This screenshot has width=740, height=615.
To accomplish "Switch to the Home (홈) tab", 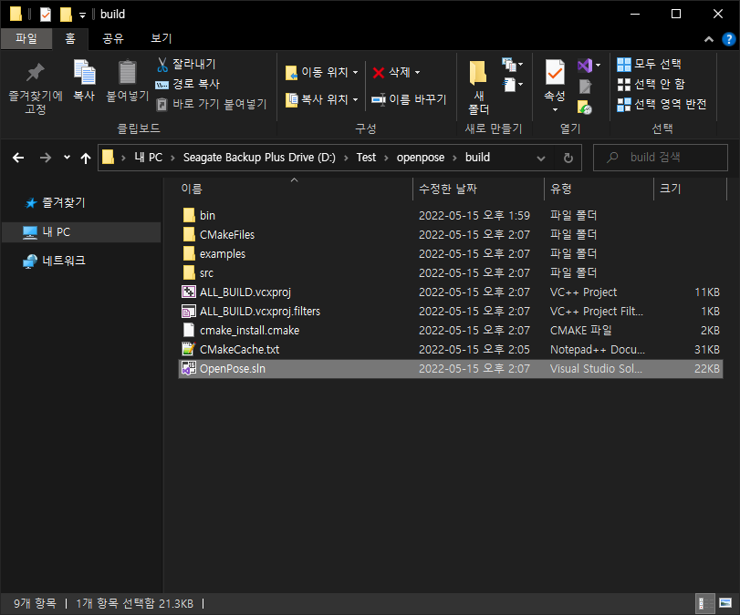I will 70,38.
